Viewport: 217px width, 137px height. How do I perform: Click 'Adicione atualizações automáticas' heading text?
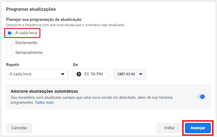(x=44, y=91)
